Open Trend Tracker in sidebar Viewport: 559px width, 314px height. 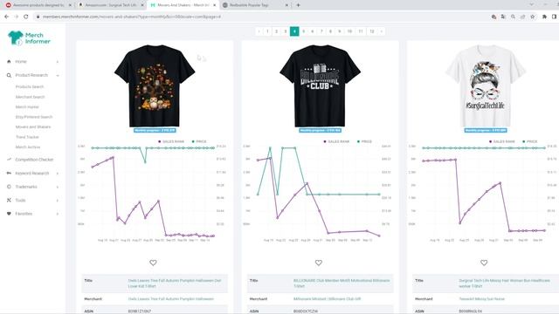(x=27, y=137)
